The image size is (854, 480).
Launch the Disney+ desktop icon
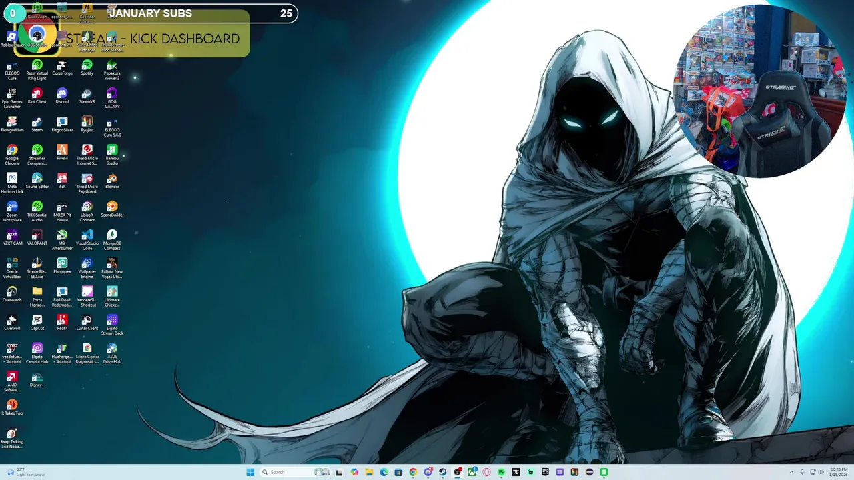37,379
